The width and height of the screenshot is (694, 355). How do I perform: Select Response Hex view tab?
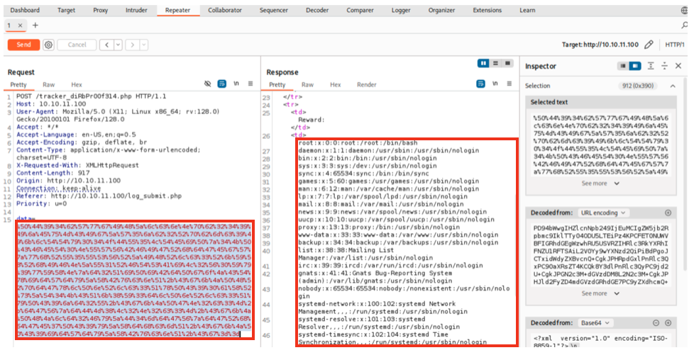[336, 84]
